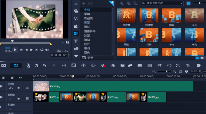The image size is (206, 114).
Task: Click the 浏览 browse button
Action: [88, 57]
